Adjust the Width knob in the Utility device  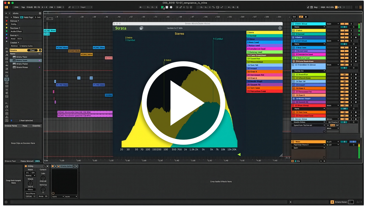point(30,183)
